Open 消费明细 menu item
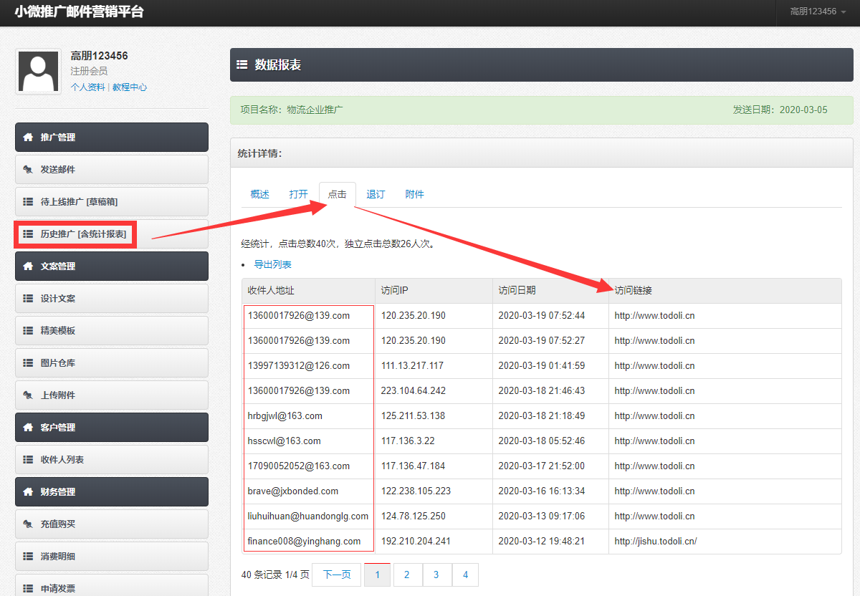The width and height of the screenshot is (860, 596). [x=112, y=557]
